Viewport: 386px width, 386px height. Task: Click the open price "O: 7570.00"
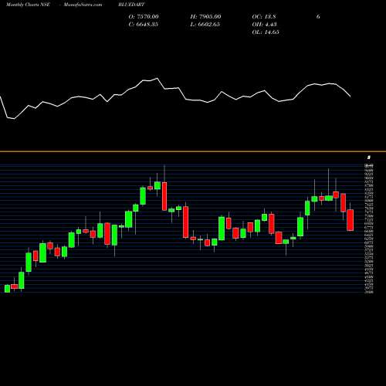[x=144, y=17]
